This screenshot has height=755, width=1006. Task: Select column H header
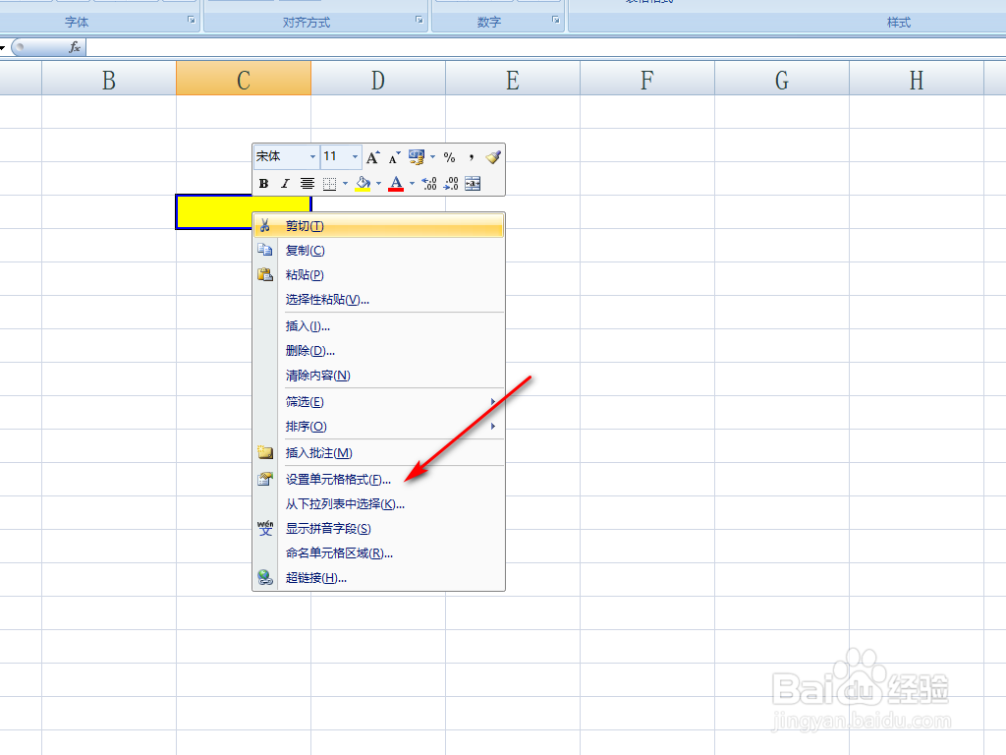tap(917, 80)
